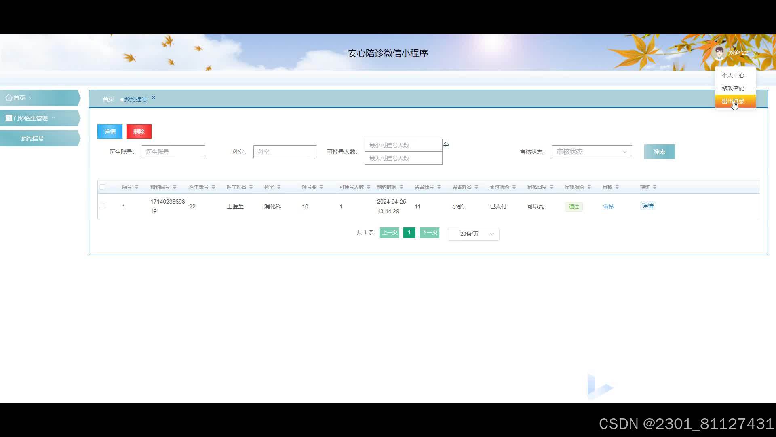Open the 20条/页 page size dropdown
This screenshot has height=437, width=776.
coord(474,234)
